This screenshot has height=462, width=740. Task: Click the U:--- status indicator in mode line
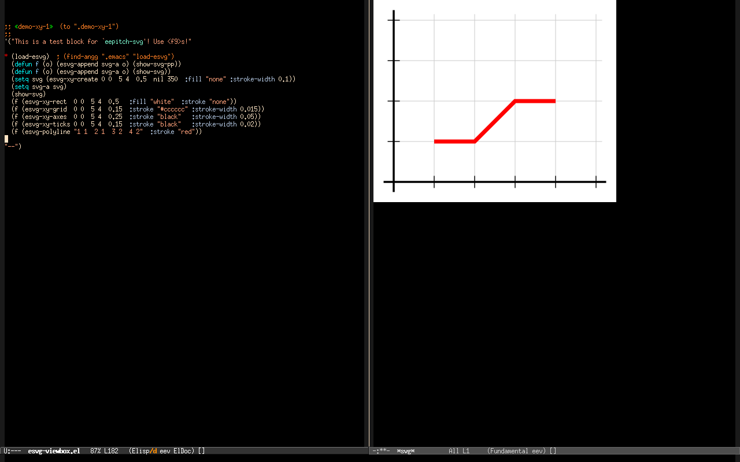(12, 451)
